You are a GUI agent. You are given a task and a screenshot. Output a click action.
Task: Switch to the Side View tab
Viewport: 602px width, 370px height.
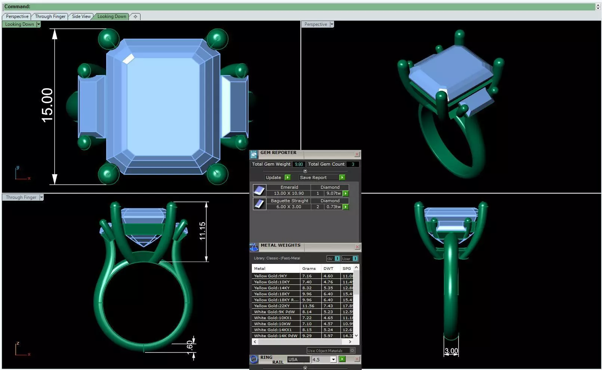click(81, 16)
